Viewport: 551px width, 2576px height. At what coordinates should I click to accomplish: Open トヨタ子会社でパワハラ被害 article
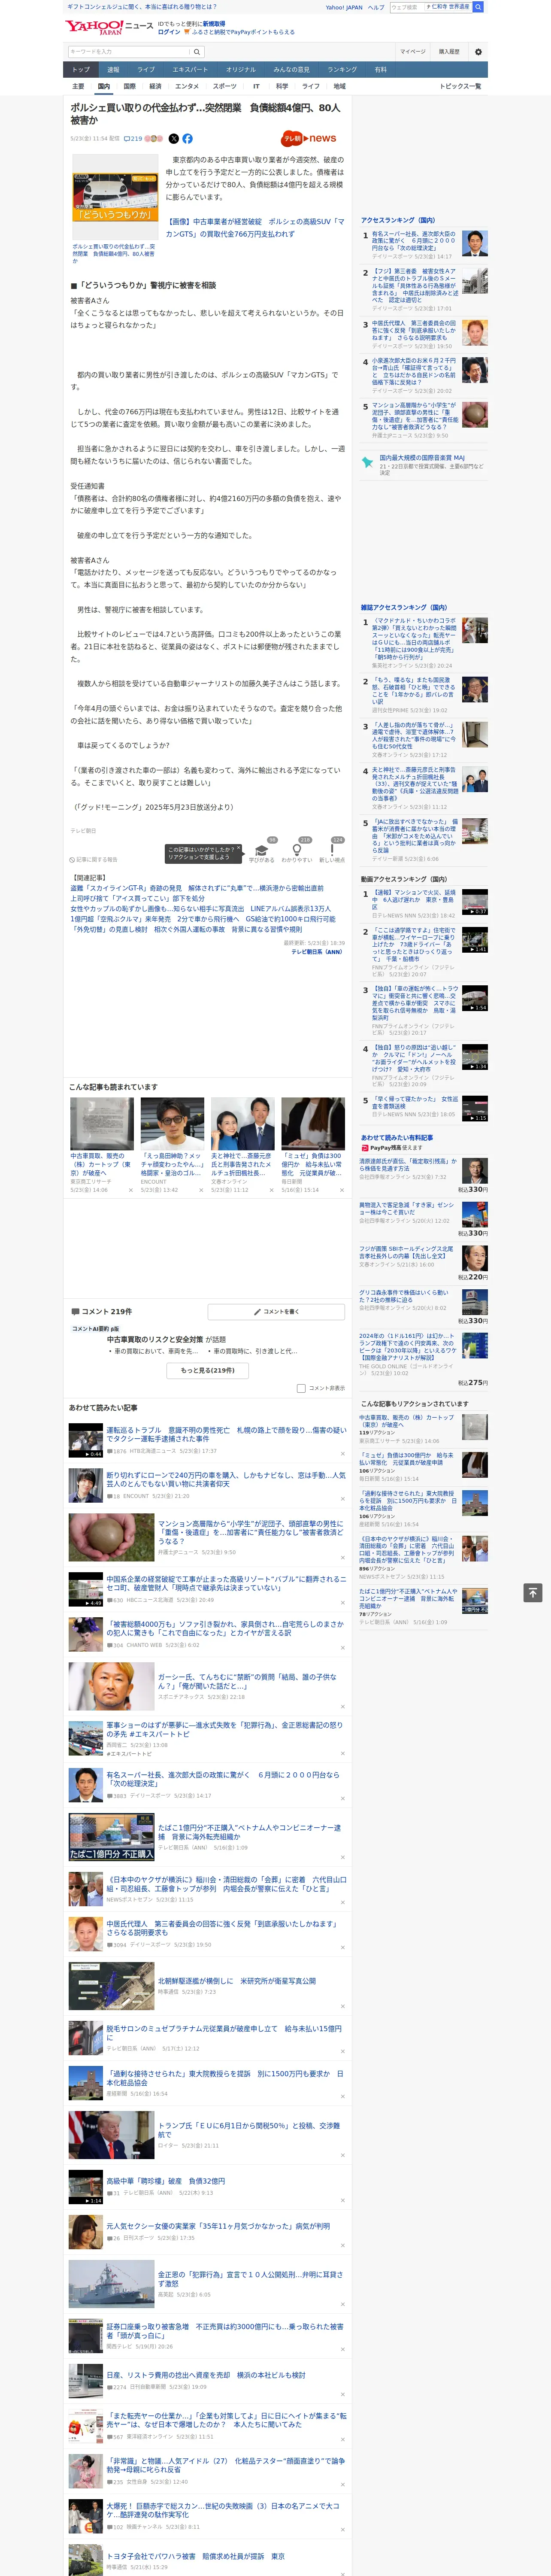(x=195, y=2556)
